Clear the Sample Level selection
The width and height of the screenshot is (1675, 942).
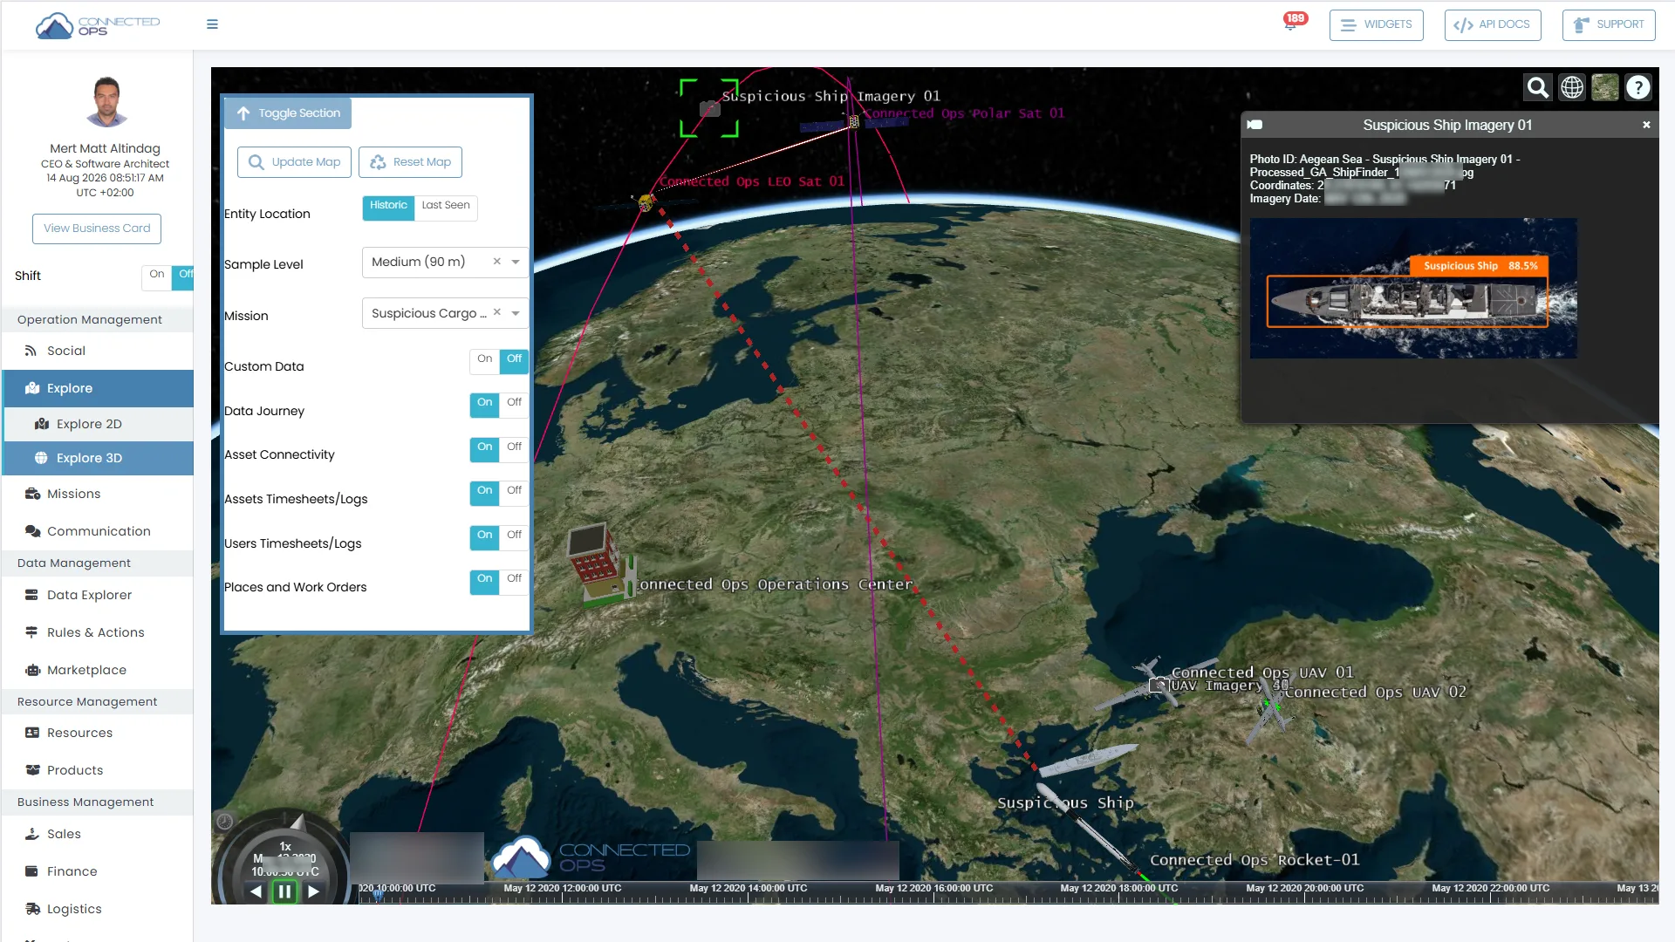coord(496,262)
